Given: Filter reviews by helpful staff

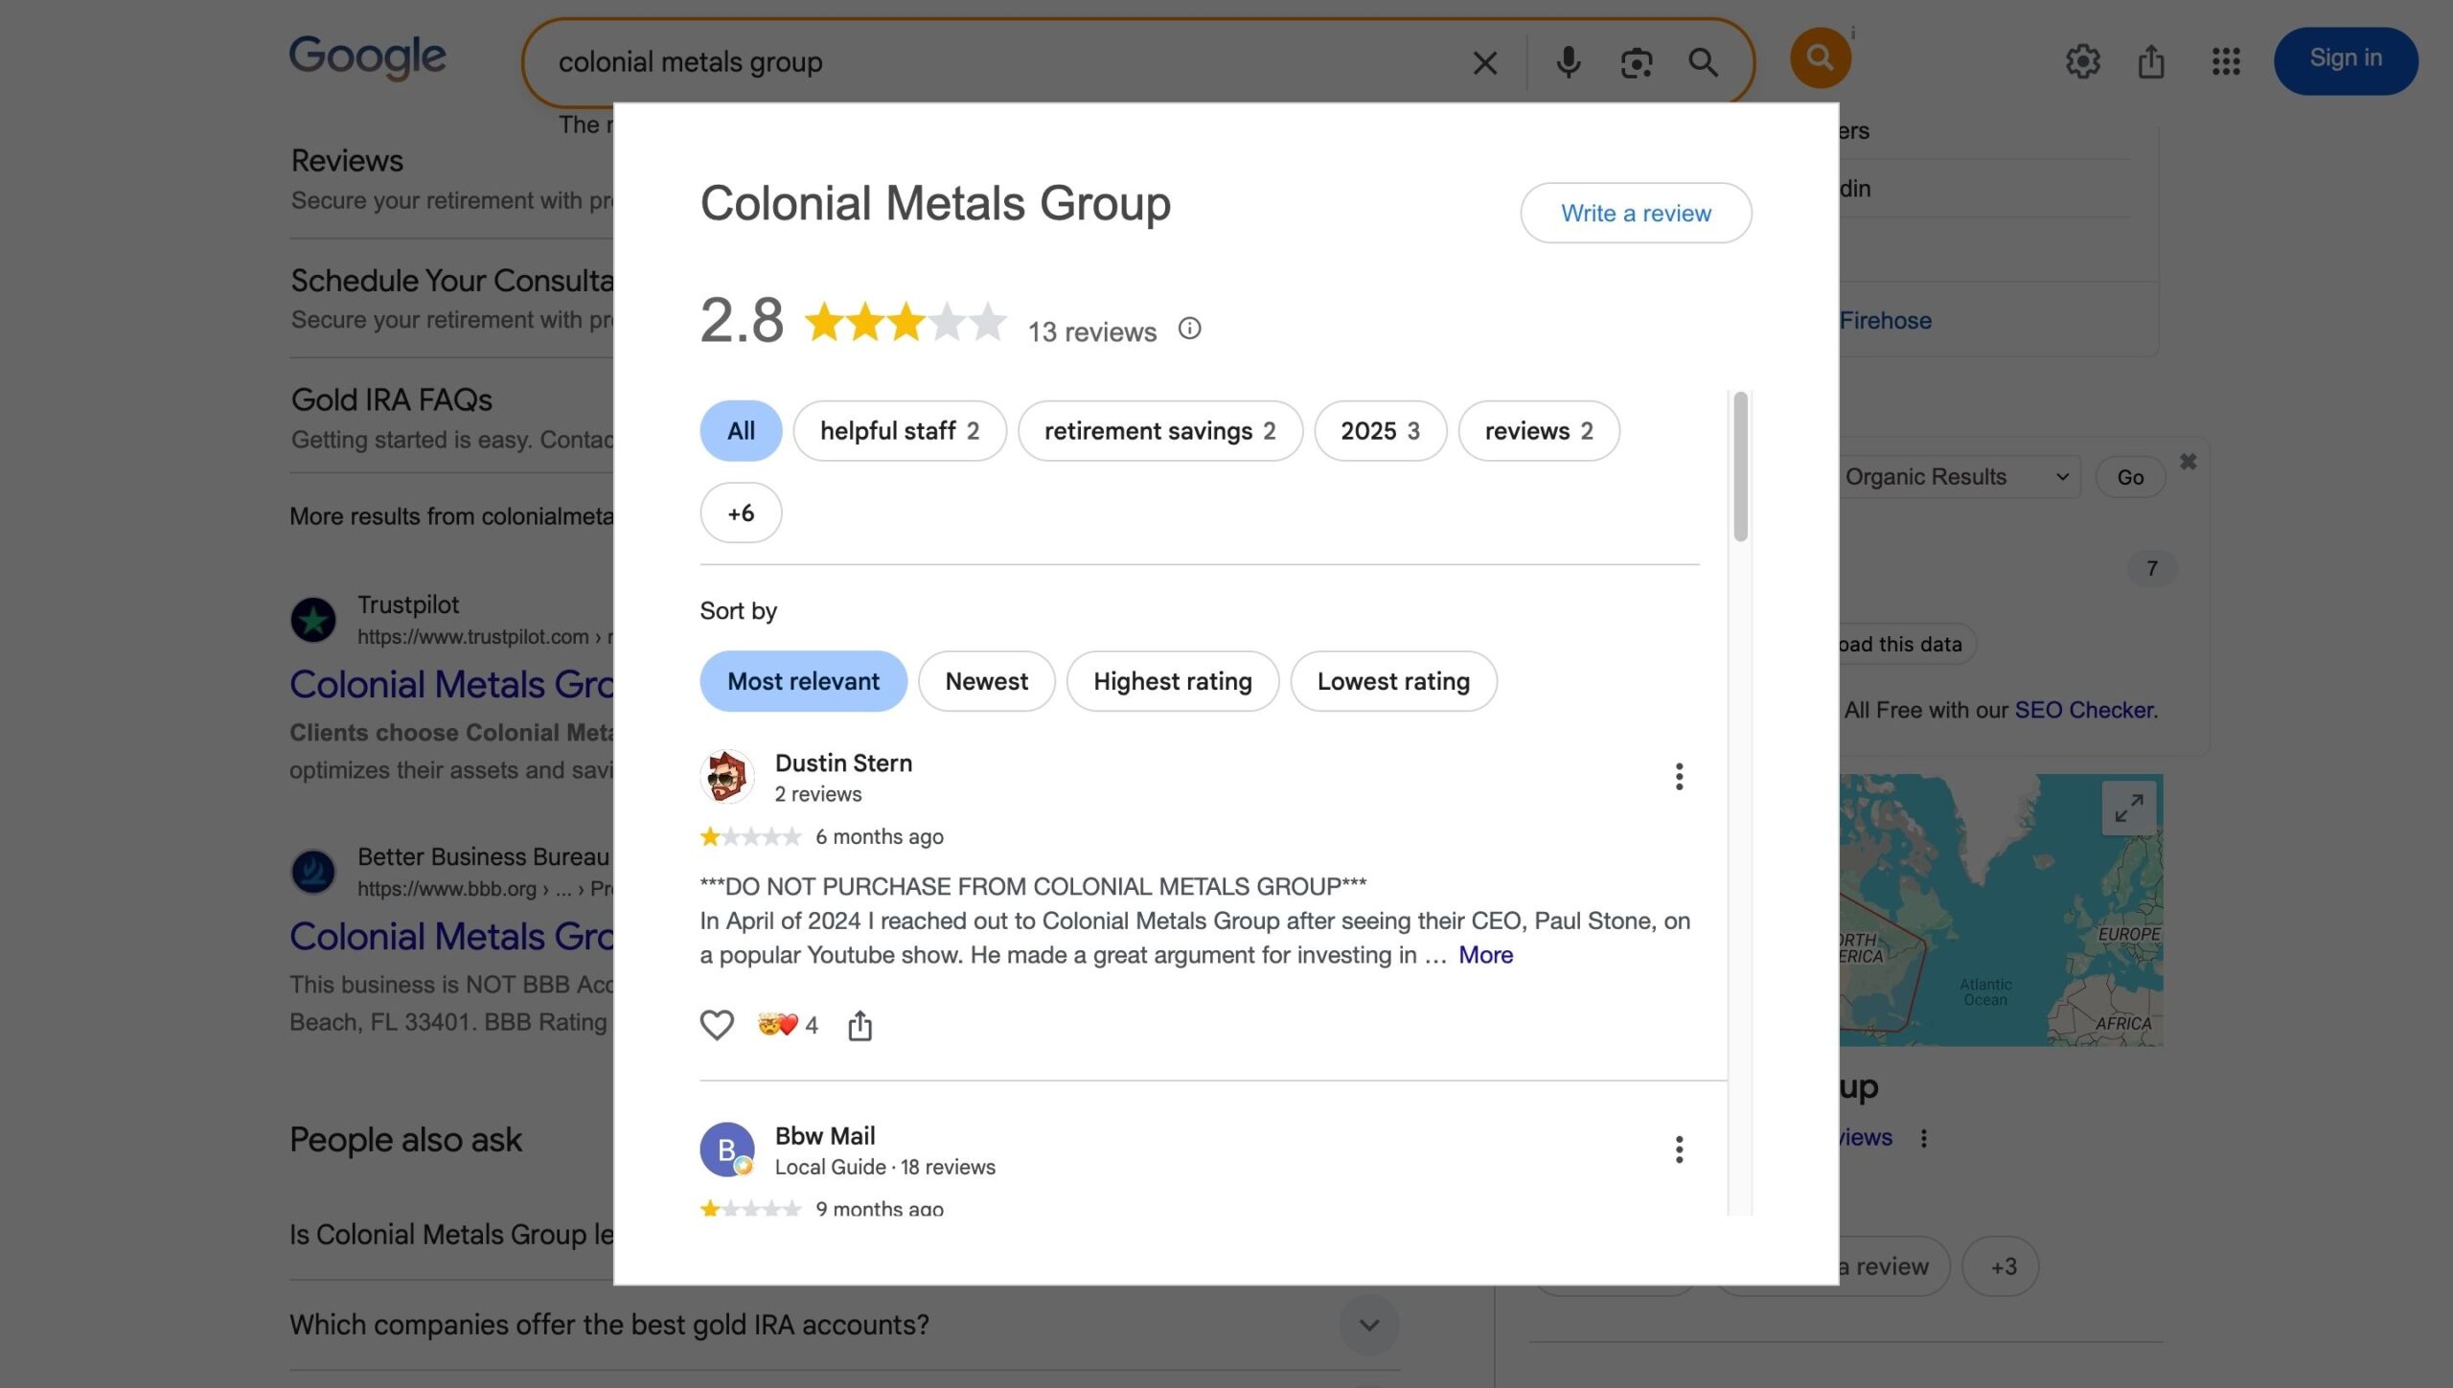Looking at the screenshot, I should 900,431.
